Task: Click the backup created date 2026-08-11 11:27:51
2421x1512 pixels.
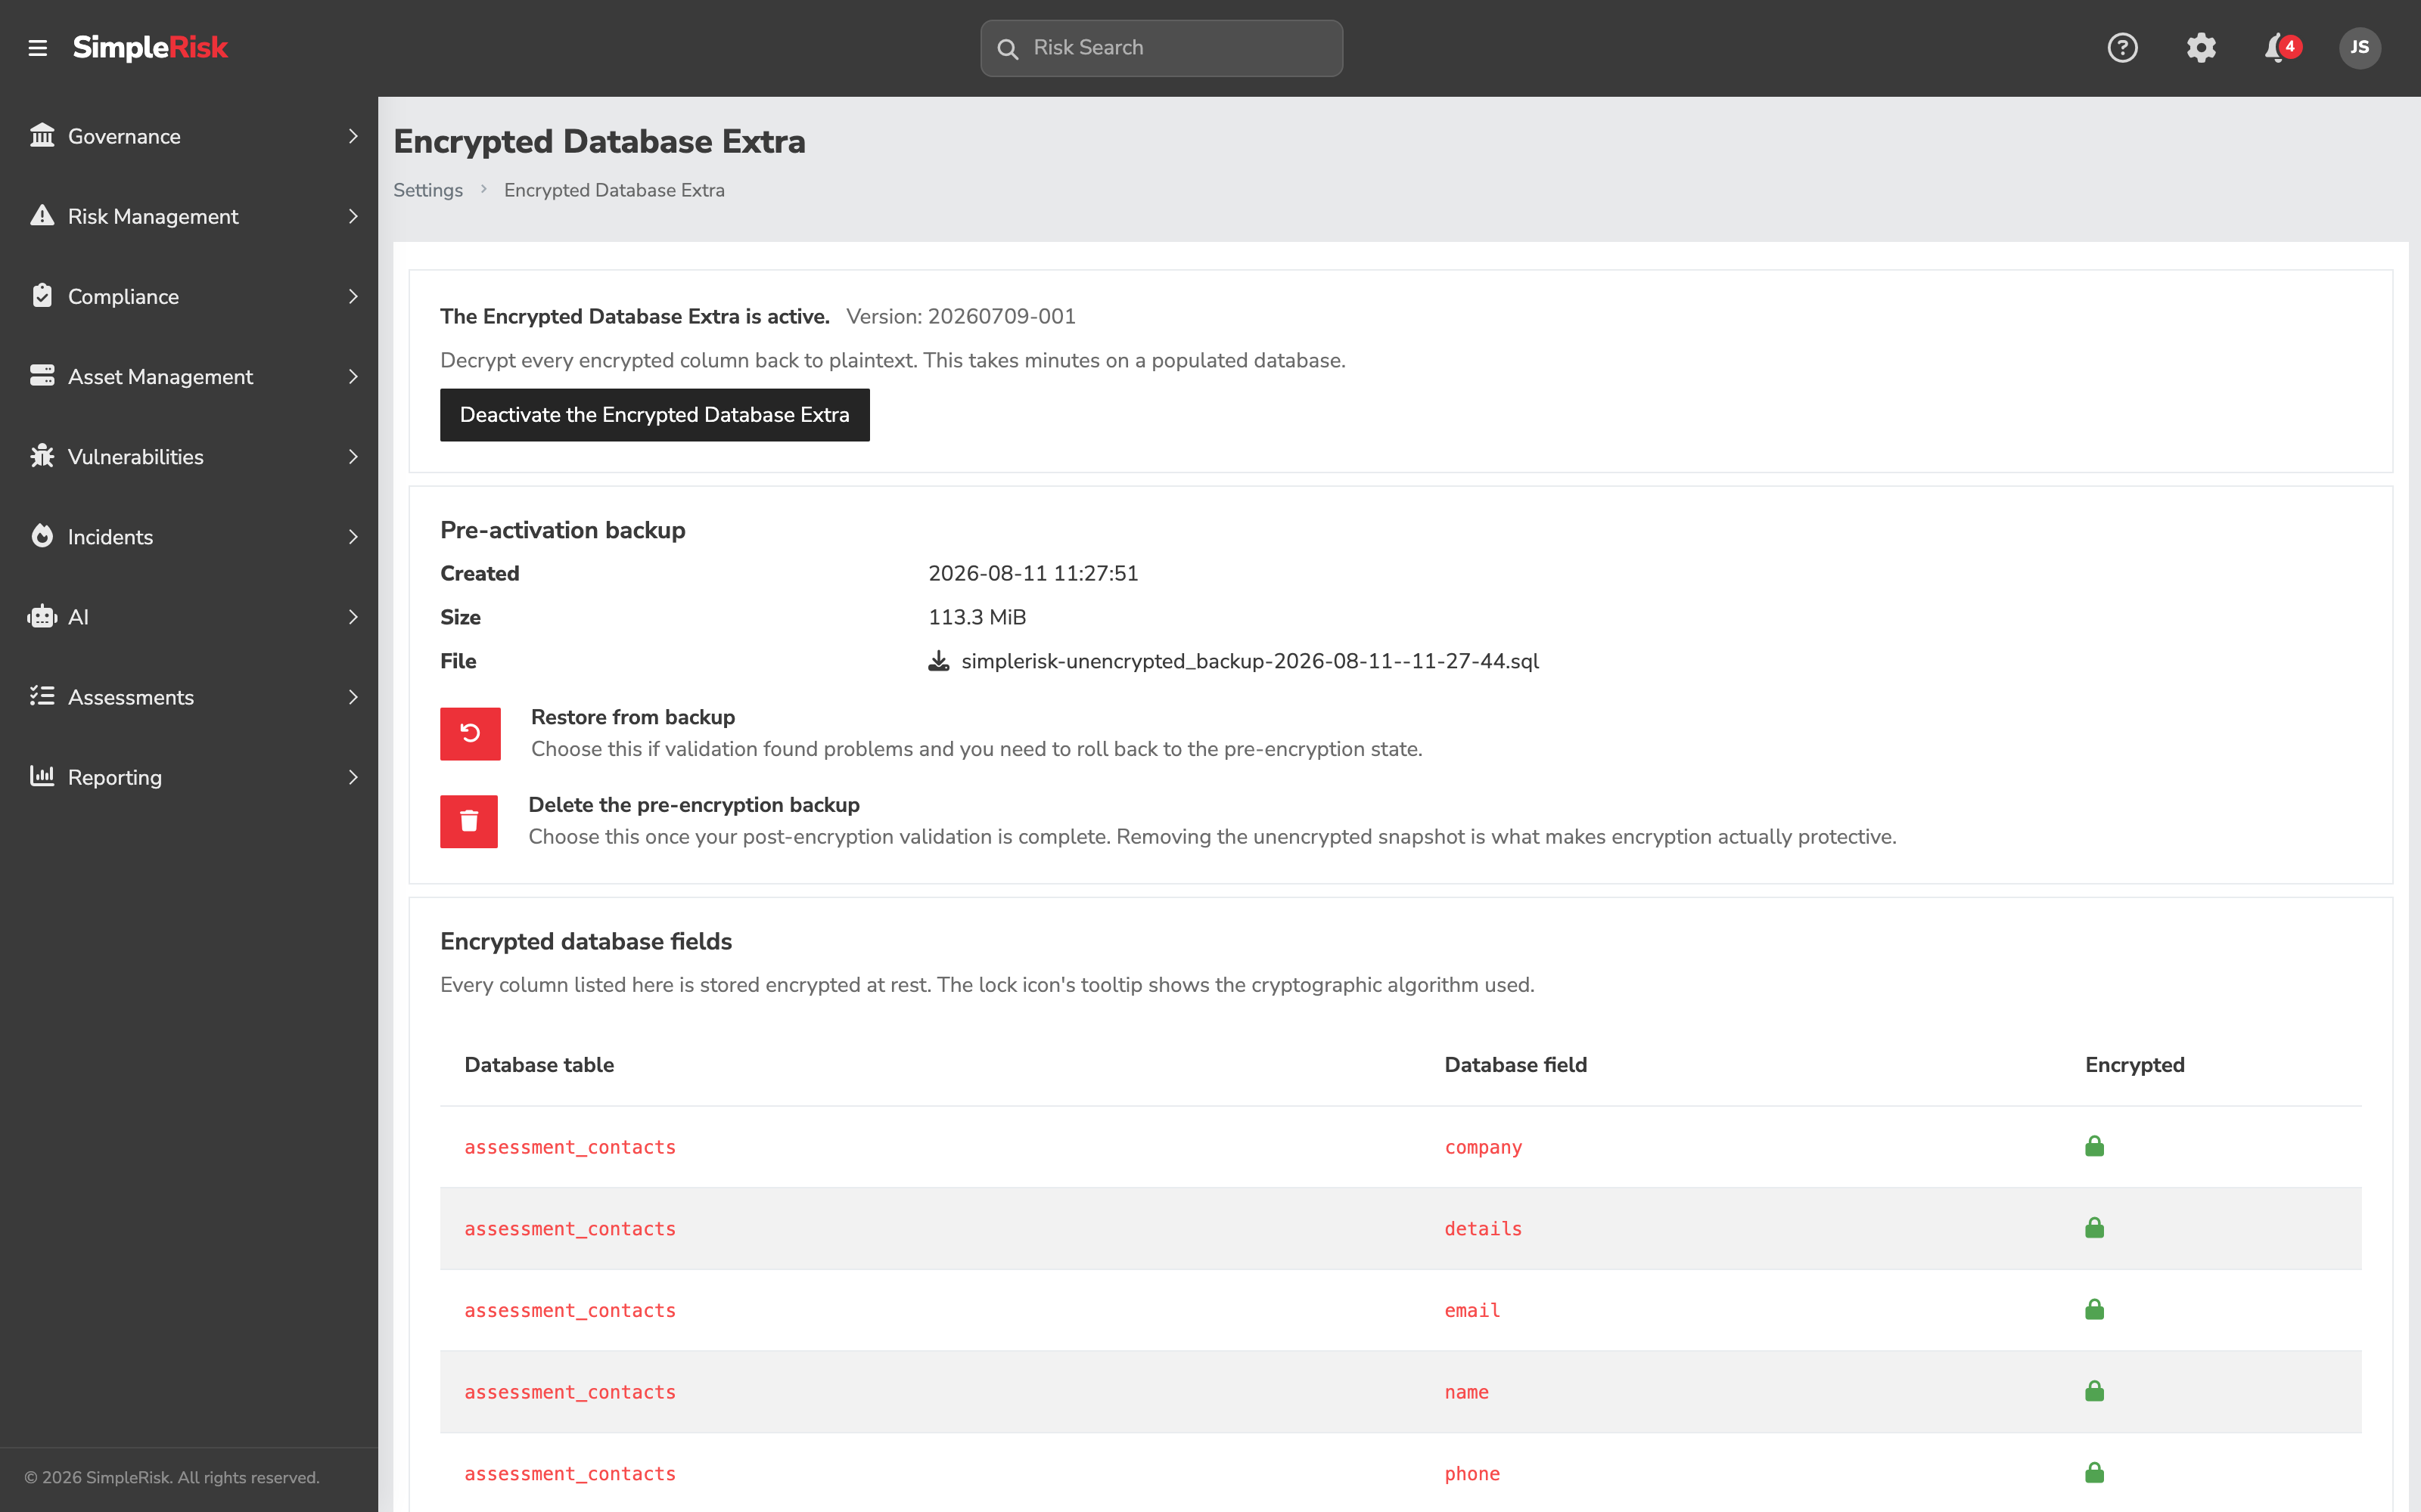Action: pos(1033,573)
